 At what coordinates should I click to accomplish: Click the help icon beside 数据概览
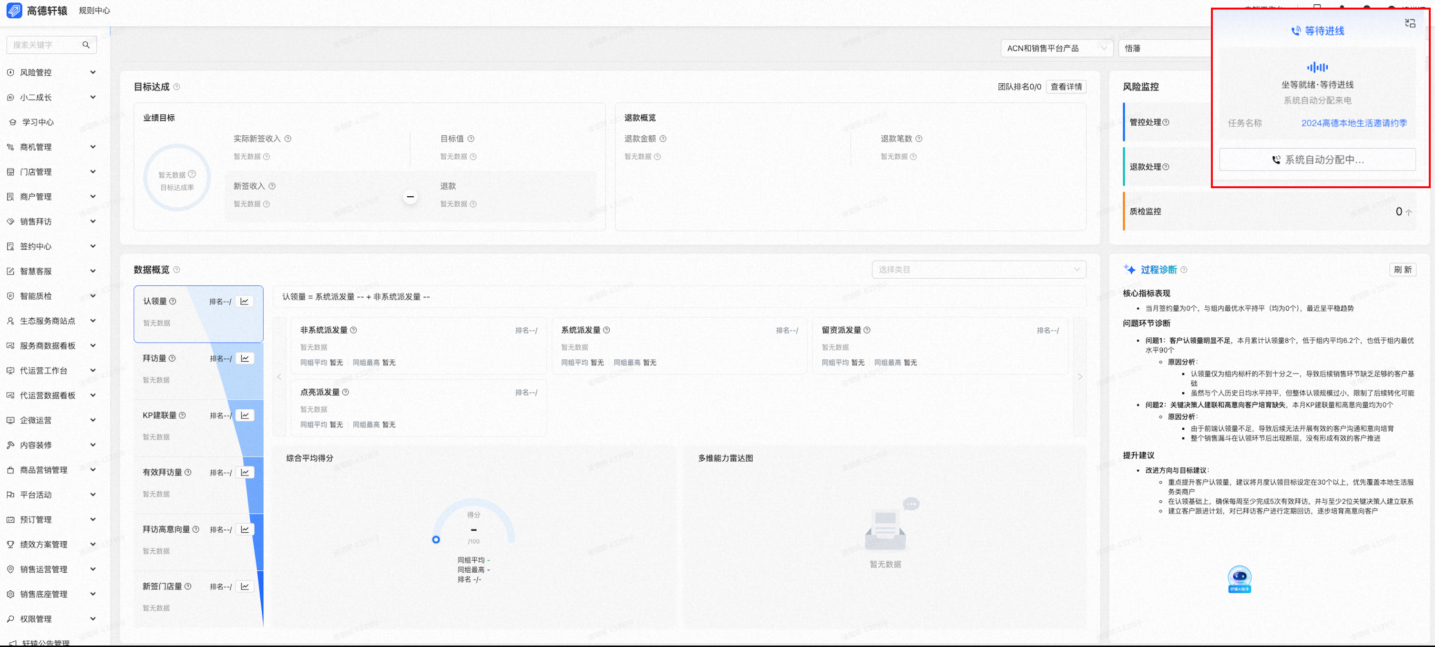coord(176,270)
